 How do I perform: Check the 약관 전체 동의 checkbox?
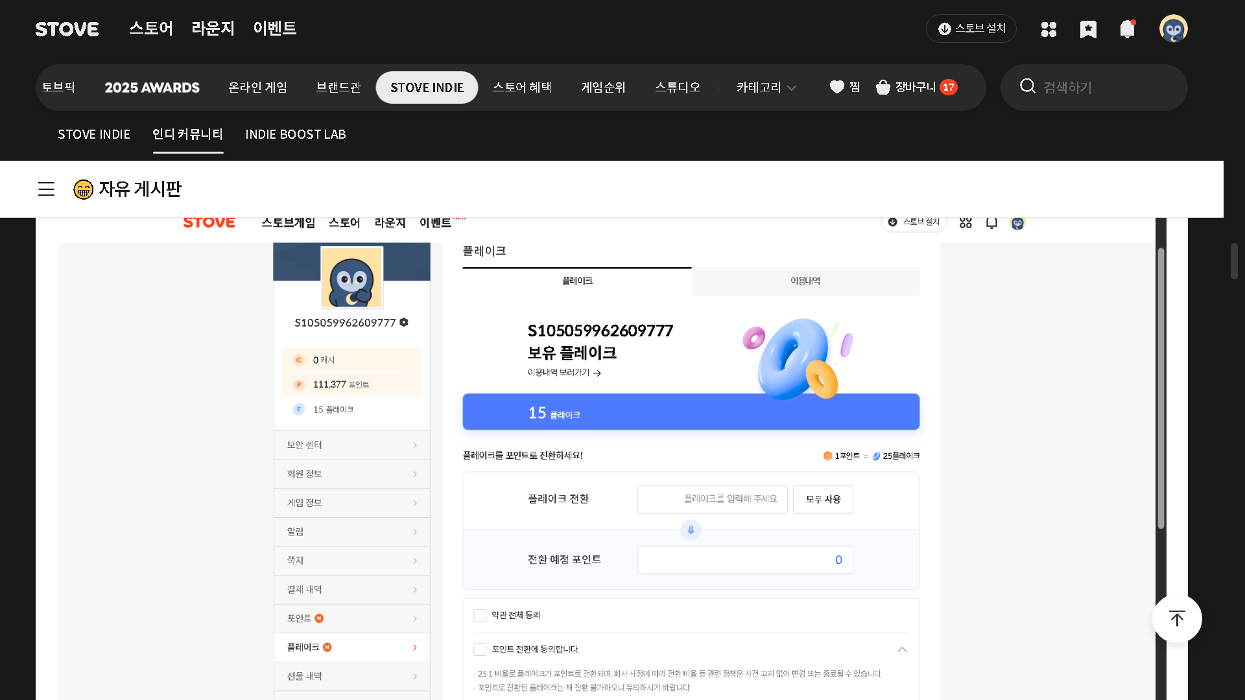480,615
